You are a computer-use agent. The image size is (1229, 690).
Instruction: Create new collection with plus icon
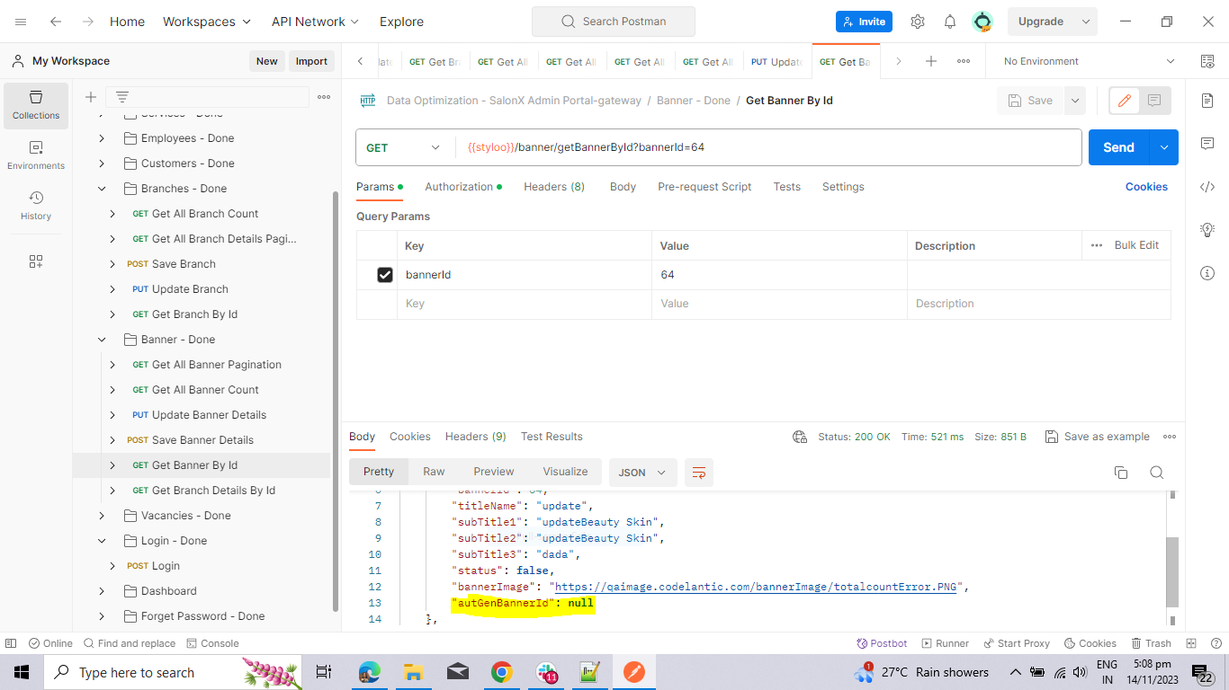pos(90,97)
